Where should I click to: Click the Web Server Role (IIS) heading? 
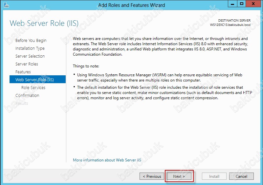click(44, 23)
